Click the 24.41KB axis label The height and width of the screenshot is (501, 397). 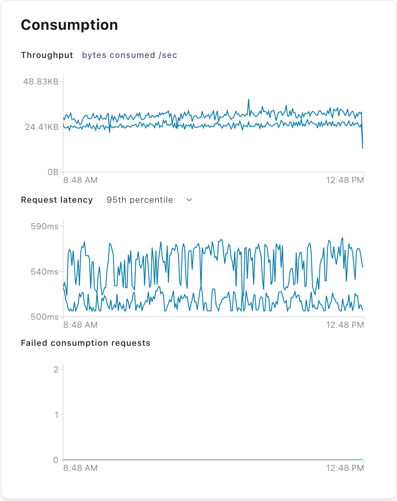41,127
